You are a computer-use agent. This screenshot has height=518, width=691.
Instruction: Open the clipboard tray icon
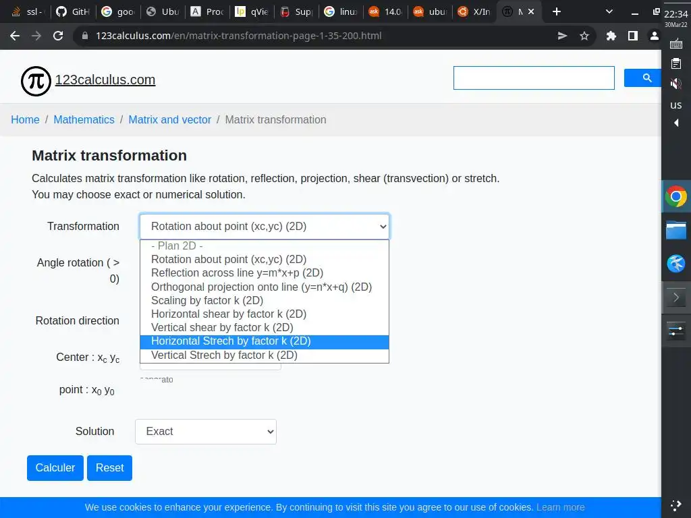tap(676, 63)
